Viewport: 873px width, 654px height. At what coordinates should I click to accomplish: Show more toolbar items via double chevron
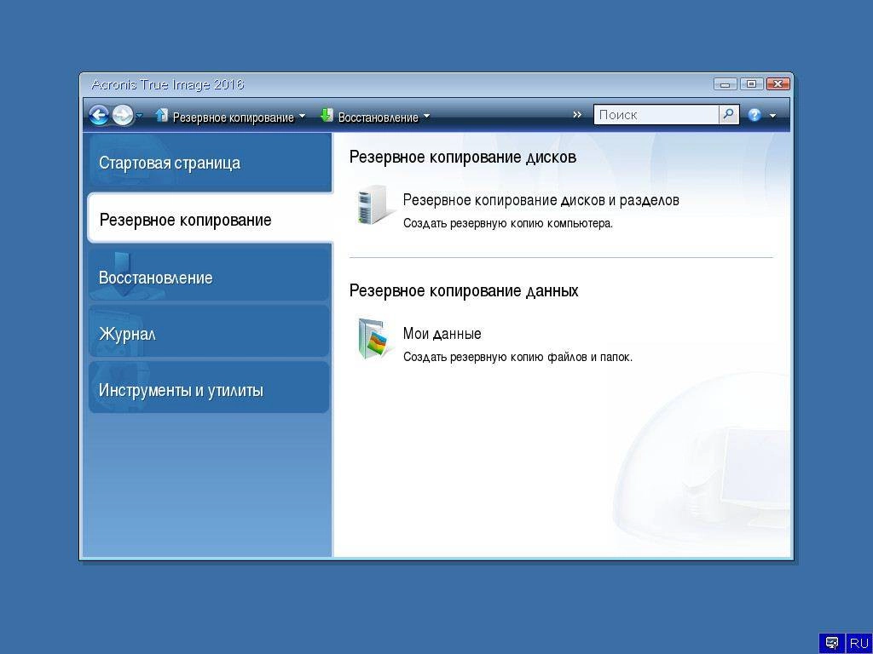point(577,115)
